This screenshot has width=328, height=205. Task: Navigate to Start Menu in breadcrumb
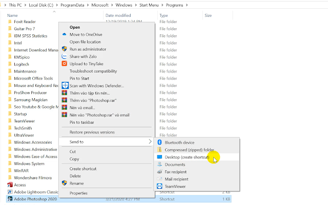[149, 5]
